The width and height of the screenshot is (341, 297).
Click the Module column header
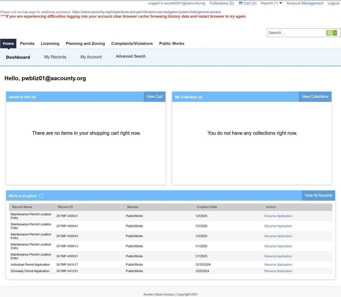[133, 207]
